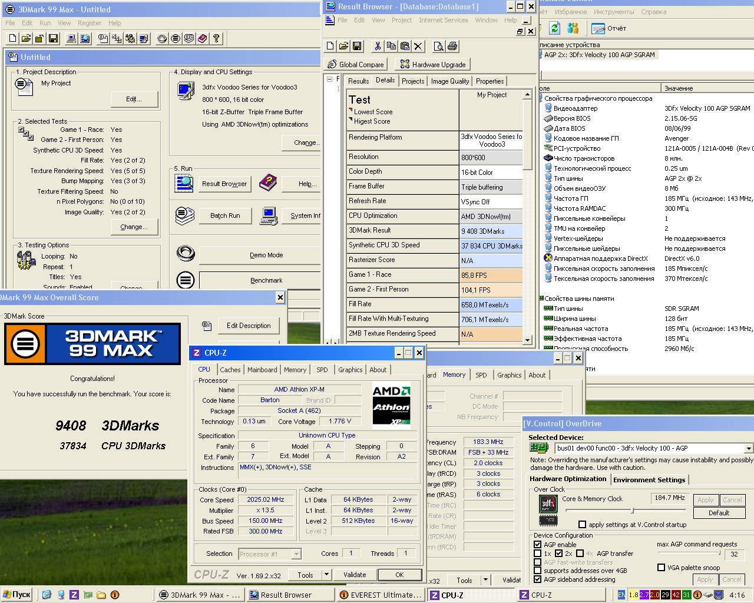754x603 pixels.
Task: Click the Default button in V.Control Over Clock
Action: (x=719, y=513)
